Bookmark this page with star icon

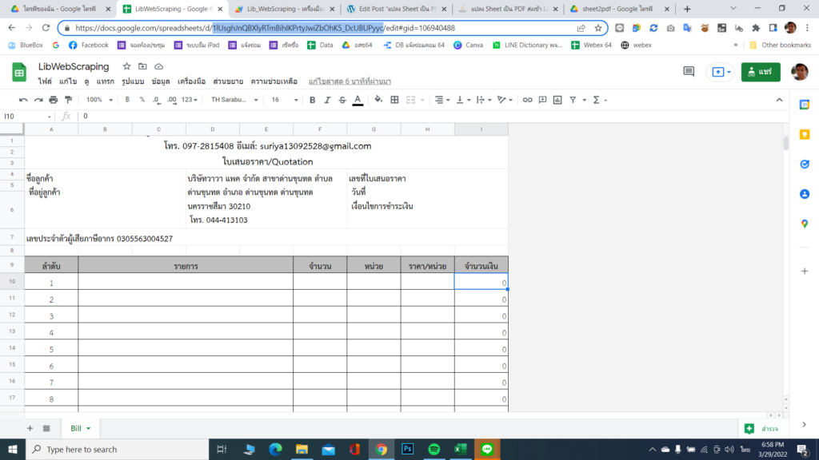click(x=598, y=28)
